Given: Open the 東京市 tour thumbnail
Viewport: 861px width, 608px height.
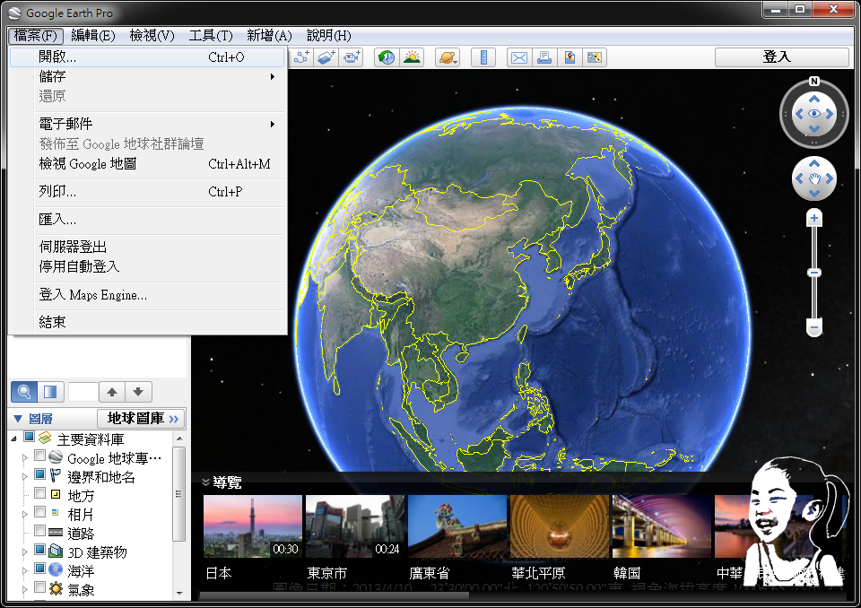Looking at the screenshot, I should pyautogui.click(x=355, y=526).
